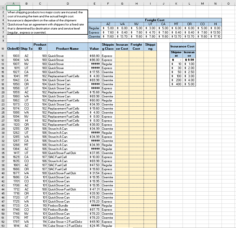Click the OrderID column heading cell
The image size is (236, 228).
pyautogui.click(x=13, y=47)
